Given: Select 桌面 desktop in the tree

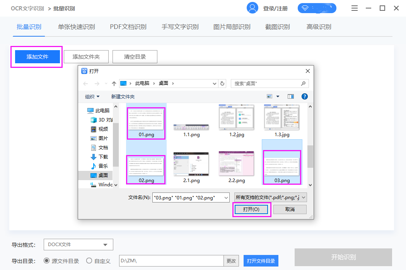Looking at the screenshot, I should pyautogui.click(x=96, y=175).
